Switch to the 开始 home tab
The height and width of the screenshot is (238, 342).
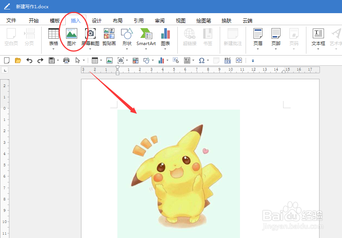(x=34, y=21)
